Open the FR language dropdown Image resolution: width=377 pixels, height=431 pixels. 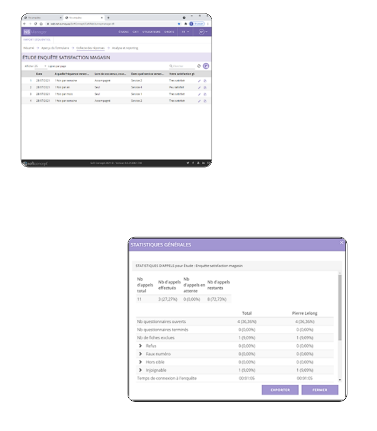[x=185, y=32]
